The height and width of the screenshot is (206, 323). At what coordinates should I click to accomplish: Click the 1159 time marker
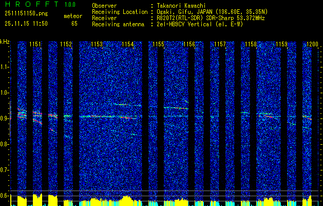coord(282,44)
